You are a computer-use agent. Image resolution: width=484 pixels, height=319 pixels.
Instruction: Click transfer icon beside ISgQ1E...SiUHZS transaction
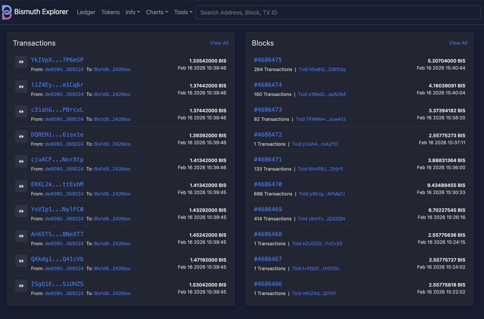[21, 286]
